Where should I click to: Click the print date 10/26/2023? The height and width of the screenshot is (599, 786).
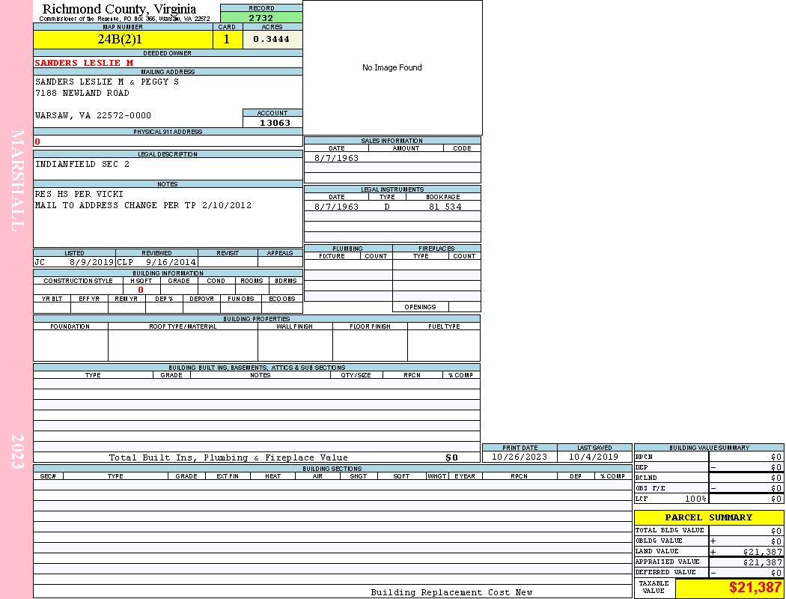[x=520, y=457]
